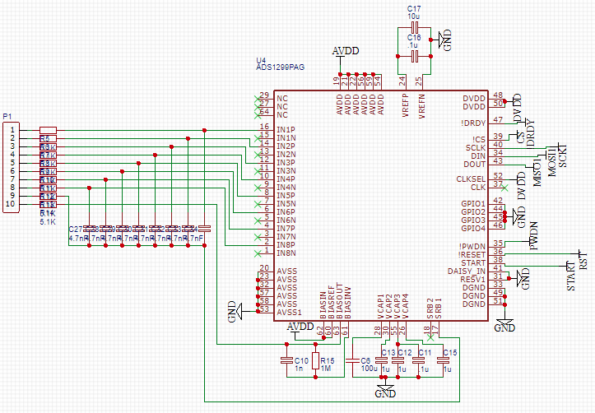Select the C17 10u capacitor symbol
This screenshot has width=595, height=413.
click(415, 27)
